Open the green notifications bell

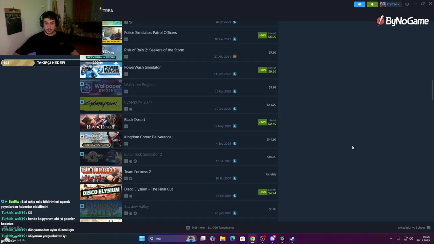372,4
